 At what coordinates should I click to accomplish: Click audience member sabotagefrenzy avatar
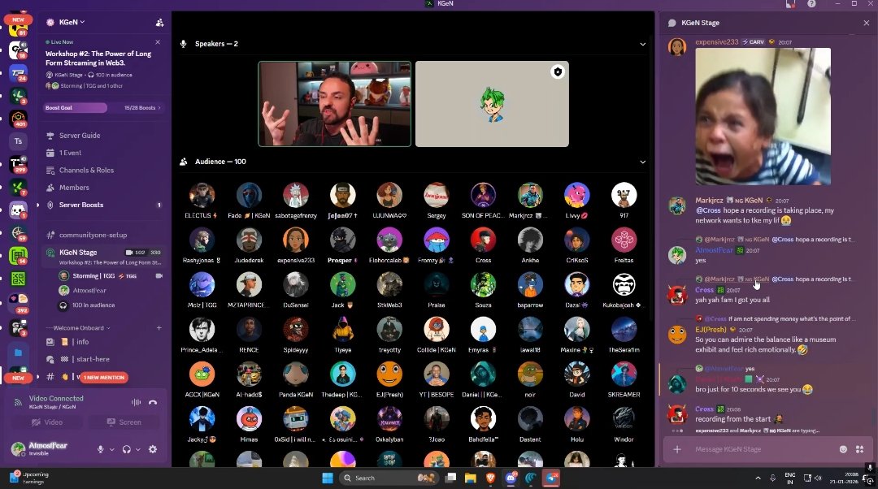[296, 196]
